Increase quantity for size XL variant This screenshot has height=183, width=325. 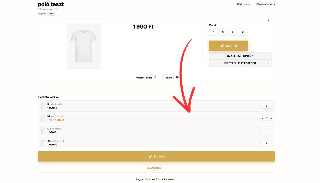[271, 143]
